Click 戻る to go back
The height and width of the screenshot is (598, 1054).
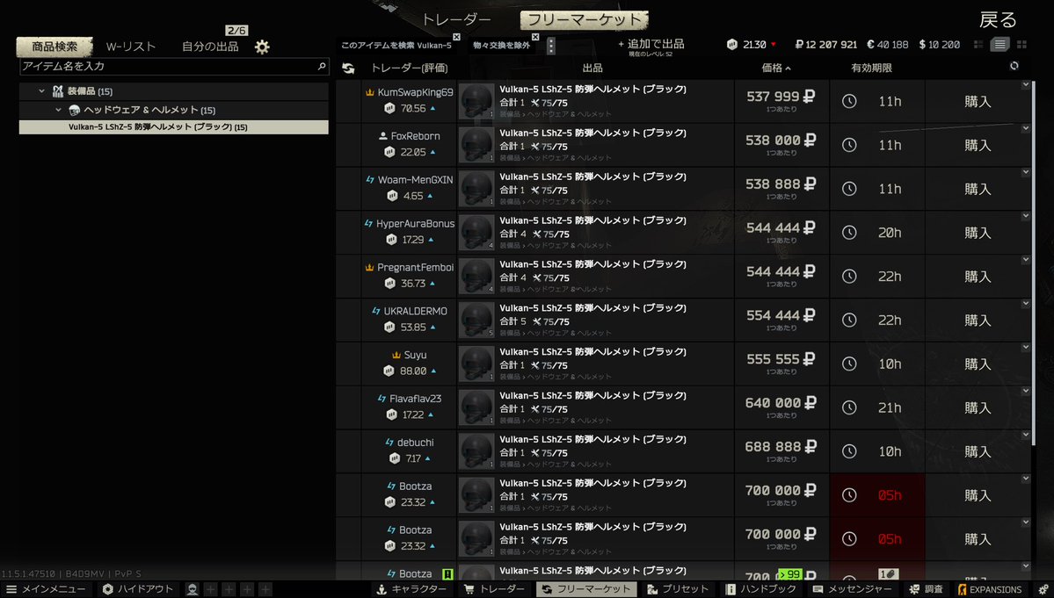pos(998,20)
